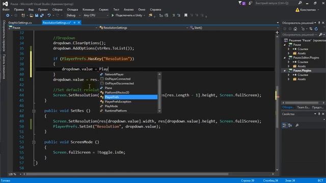Screen dimensions: 326x183
Task: Click the new project toolbar icon
Action: [x=23, y=15]
